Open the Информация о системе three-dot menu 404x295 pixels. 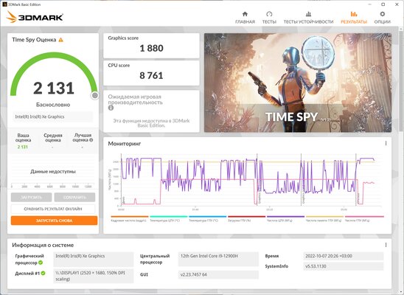(x=386, y=245)
